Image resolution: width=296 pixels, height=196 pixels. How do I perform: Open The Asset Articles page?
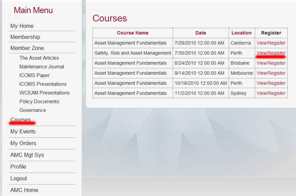39,58
